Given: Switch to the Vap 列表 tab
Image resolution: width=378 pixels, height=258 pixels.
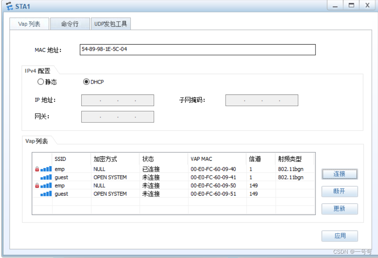Looking at the screenshot, I should 29,24.
